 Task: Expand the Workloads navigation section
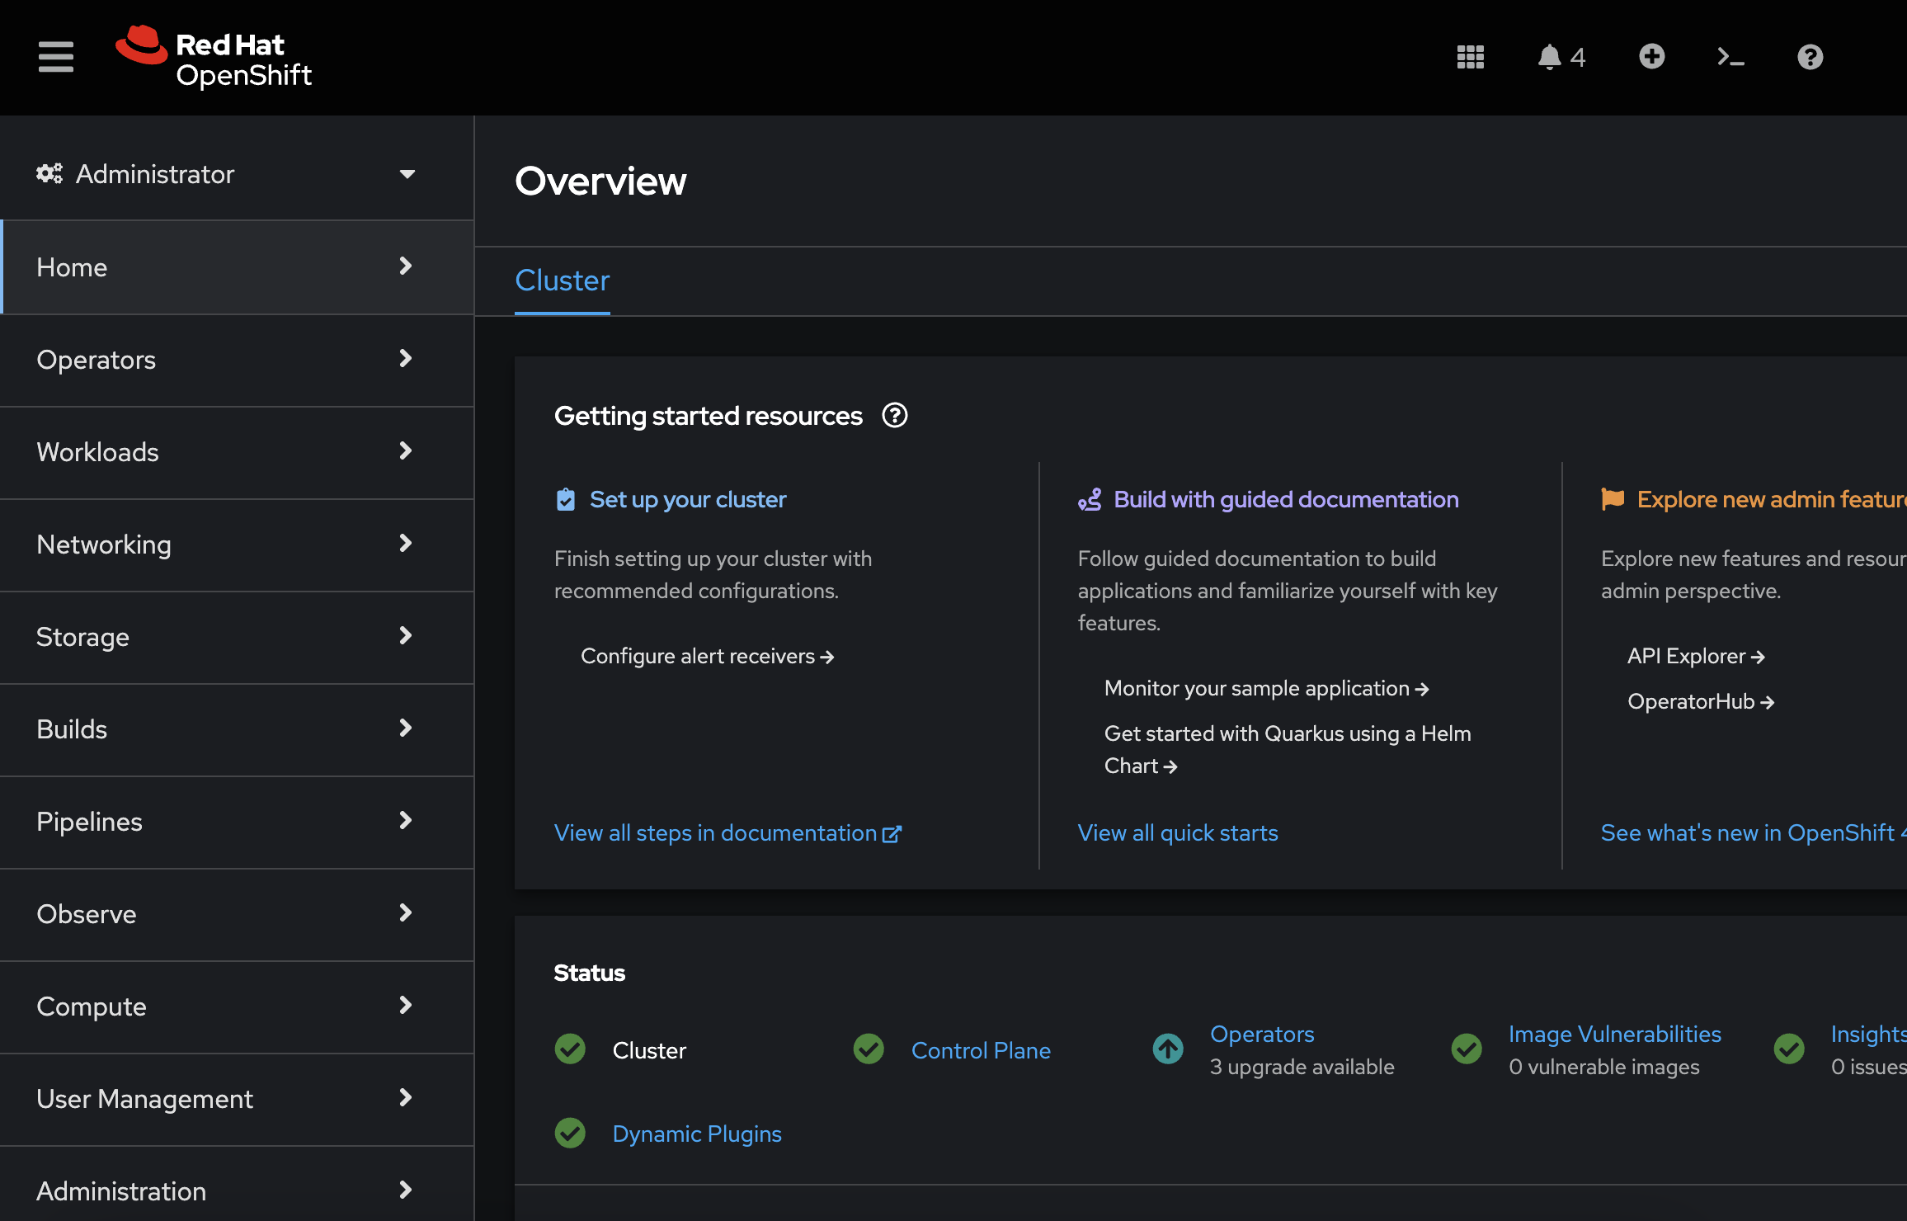click(x=237, y=451)
